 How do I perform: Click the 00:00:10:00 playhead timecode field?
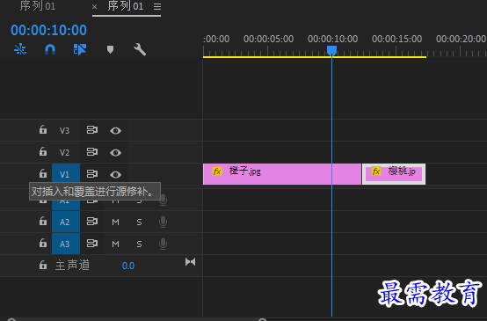pos(48,30)
